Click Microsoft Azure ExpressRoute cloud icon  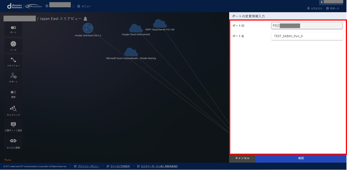click(131, 52)
